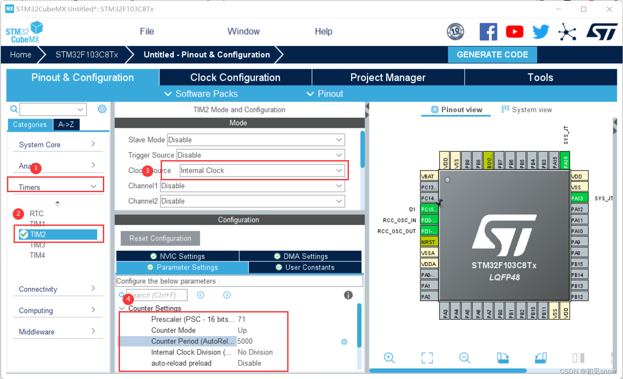Viewport: 623px width, 379px height.
Task: Go to previous parameter search result
Action: [201, 295]
